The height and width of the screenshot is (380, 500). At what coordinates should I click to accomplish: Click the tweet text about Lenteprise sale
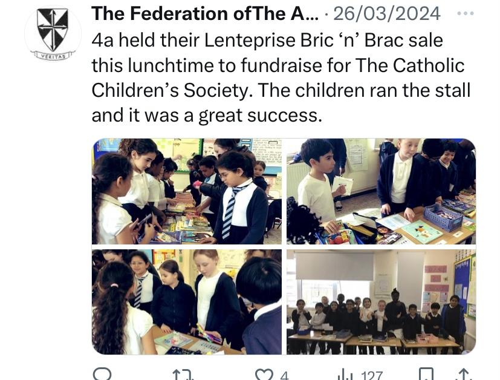281,77
